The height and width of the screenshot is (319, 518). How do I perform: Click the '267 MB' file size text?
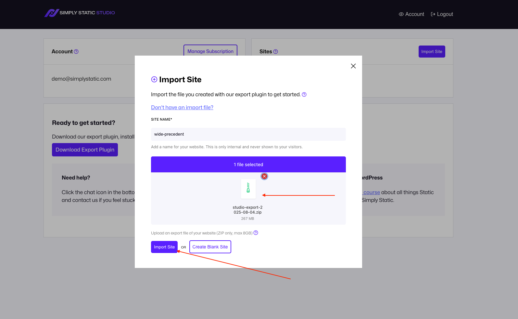pyautogui.click(x=247, y=219)
